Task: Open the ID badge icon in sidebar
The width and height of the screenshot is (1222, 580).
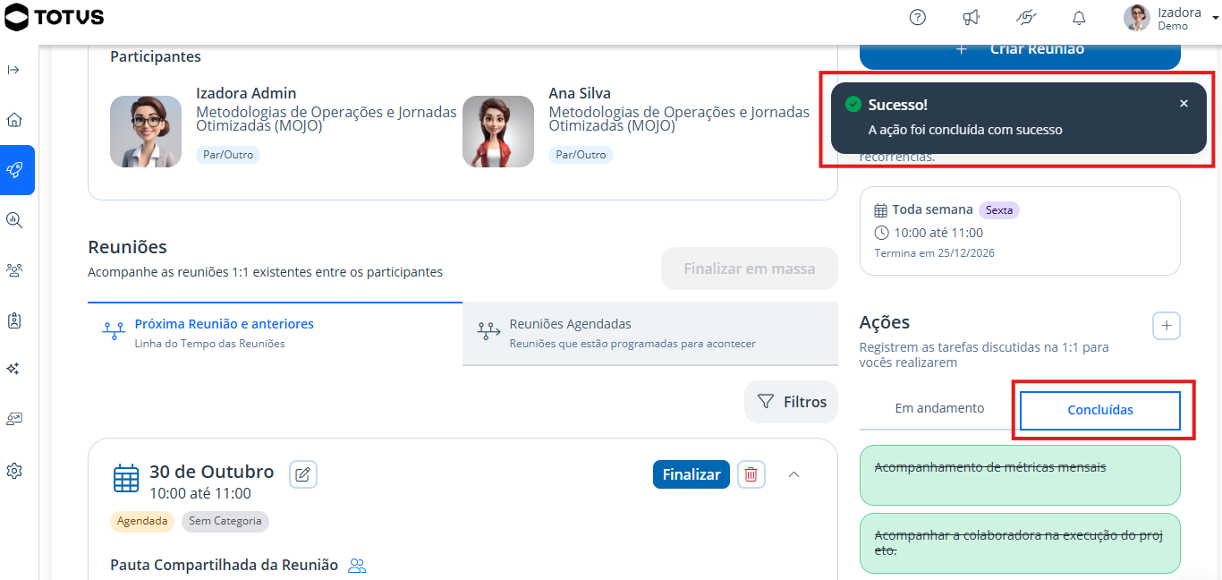Action: 13,320
